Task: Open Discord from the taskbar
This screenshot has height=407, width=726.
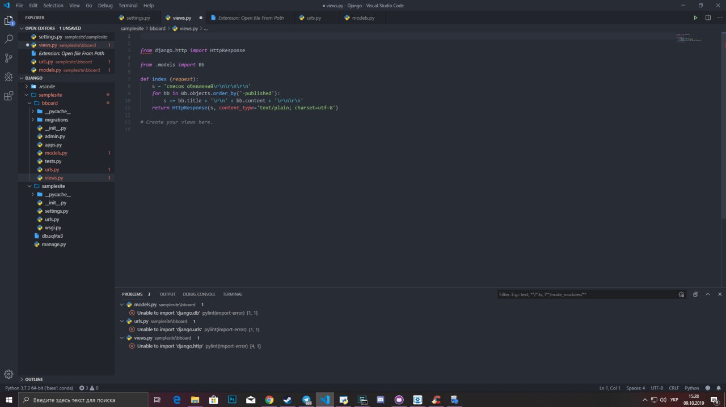Action: [380, 400]
